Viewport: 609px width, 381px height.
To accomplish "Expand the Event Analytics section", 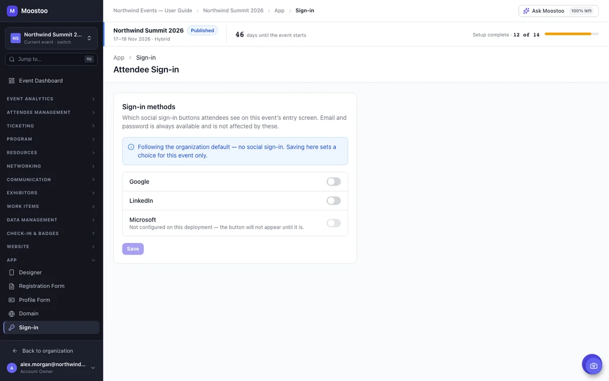I will pos(51,99).
